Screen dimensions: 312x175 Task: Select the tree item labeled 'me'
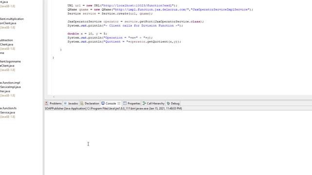(x=2, y=53)
